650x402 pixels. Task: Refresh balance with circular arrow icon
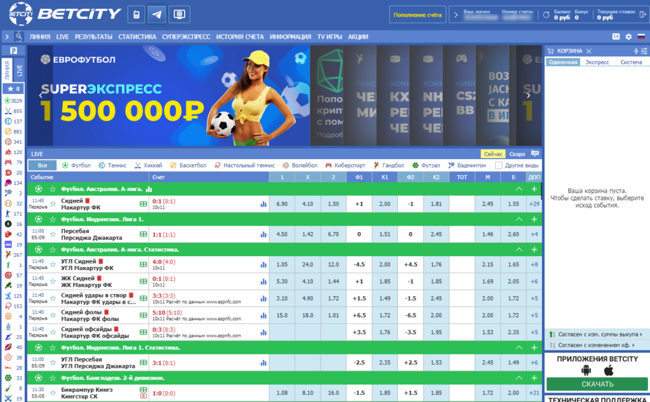pyautogui.click(x=546, y=15)
